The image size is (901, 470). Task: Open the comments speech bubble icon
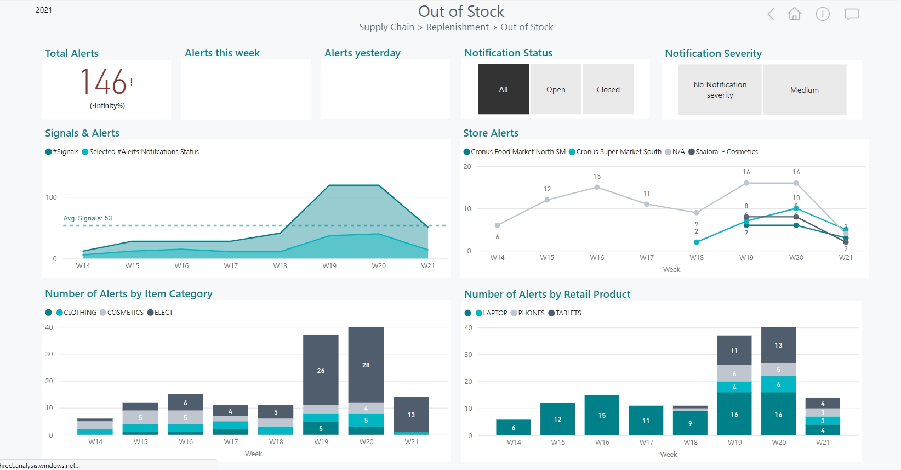851,14
